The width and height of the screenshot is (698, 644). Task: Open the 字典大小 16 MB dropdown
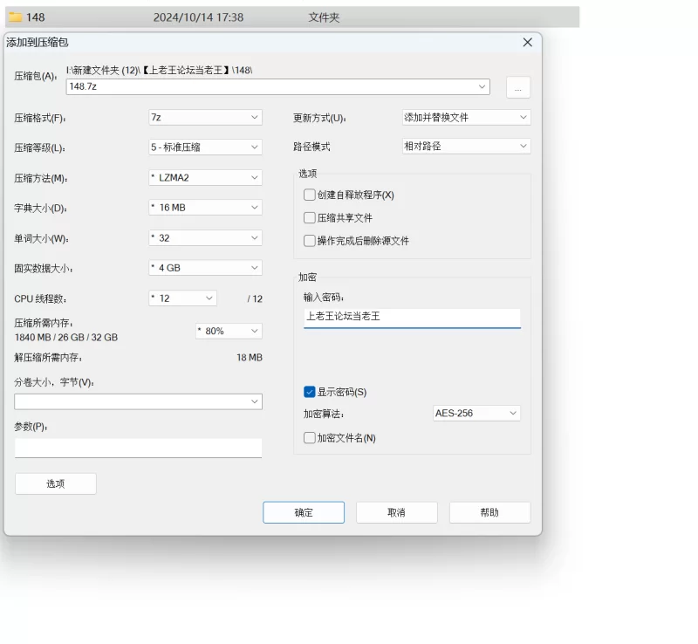[205, 208]
